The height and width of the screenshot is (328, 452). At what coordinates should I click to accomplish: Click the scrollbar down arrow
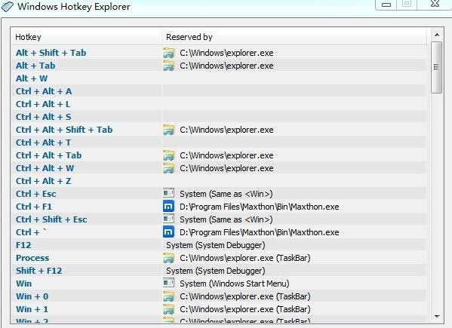(437, 317)
